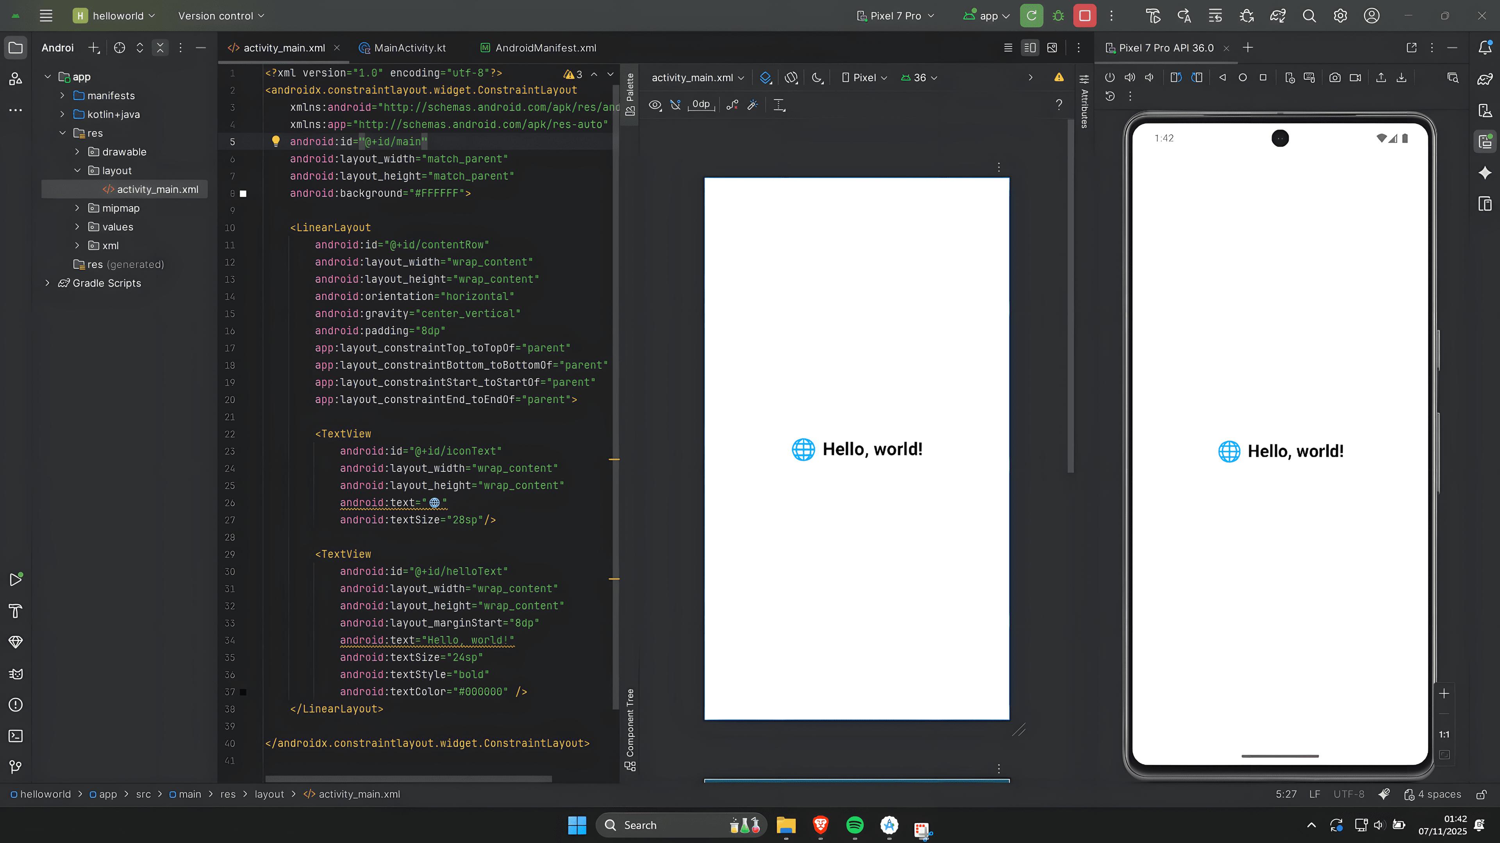Click the magic wand Infer Constraints icon
This screenshot has height=843, width=1500.
[x=753, y=105]
